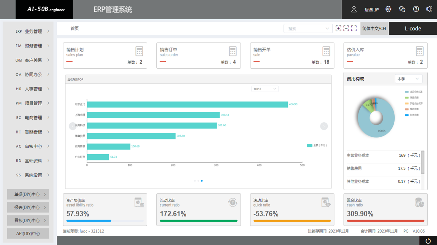Open the chat messages icon
437x245 pixels.
tap(402, 9)
